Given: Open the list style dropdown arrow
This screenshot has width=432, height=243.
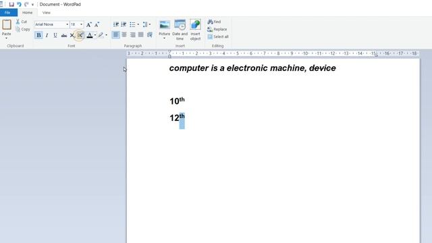Looking at the screenshot, I should [x=138, y=24].
